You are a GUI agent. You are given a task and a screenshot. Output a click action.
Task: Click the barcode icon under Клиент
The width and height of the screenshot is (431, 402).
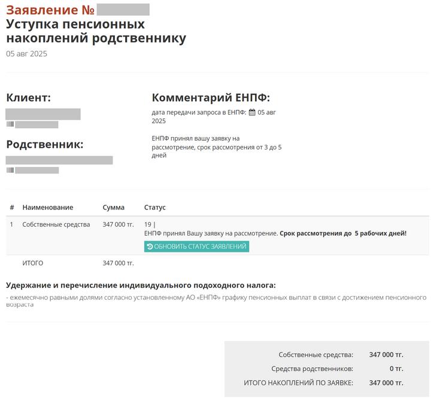(x=10, y=124)
